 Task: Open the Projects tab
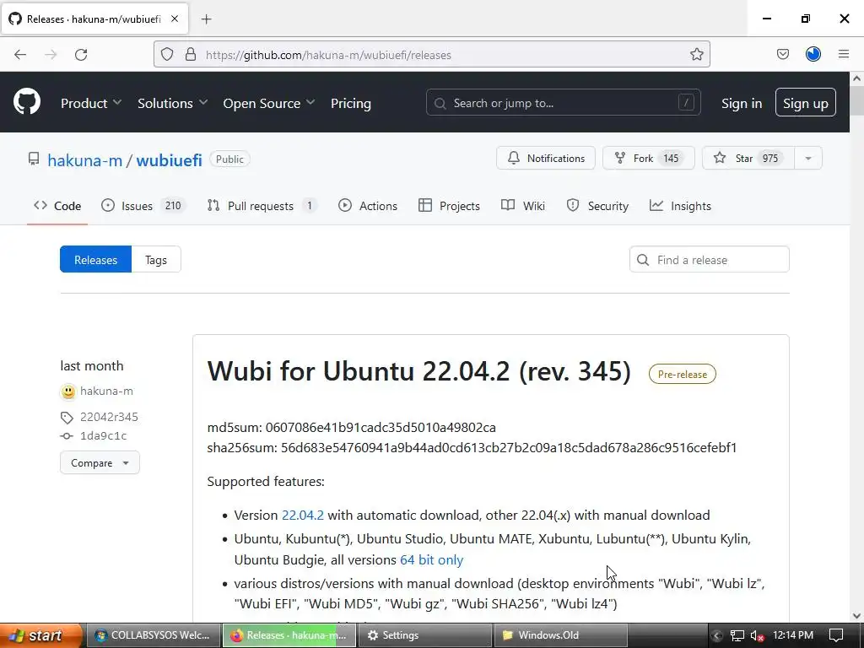[x=449, y=206]
